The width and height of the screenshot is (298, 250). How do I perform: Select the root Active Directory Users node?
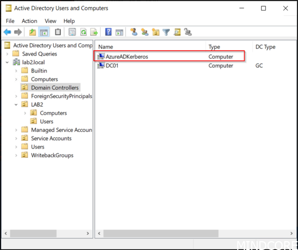tap(53, 45)
